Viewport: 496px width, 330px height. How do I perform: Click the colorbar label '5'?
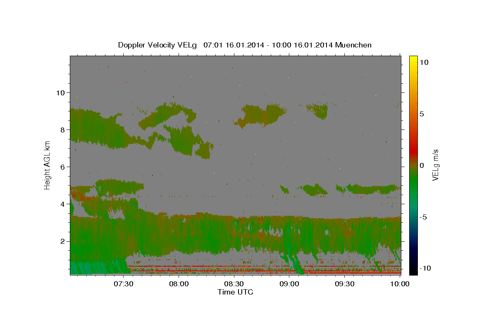point(422,113)
